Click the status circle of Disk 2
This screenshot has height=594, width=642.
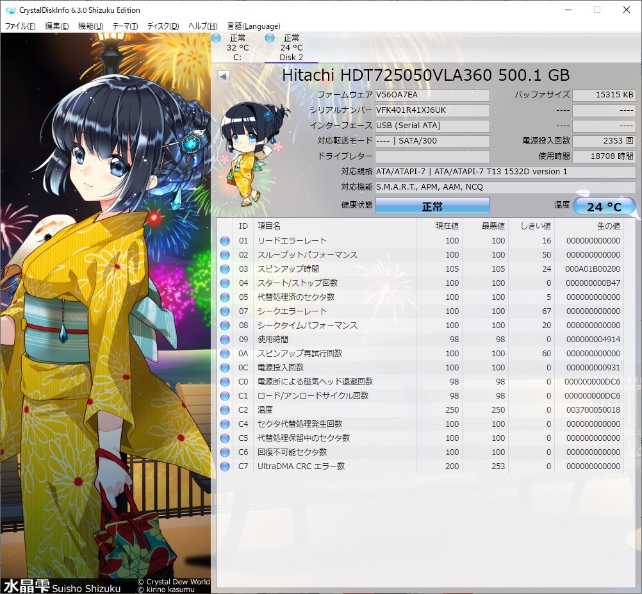point(270,38)
